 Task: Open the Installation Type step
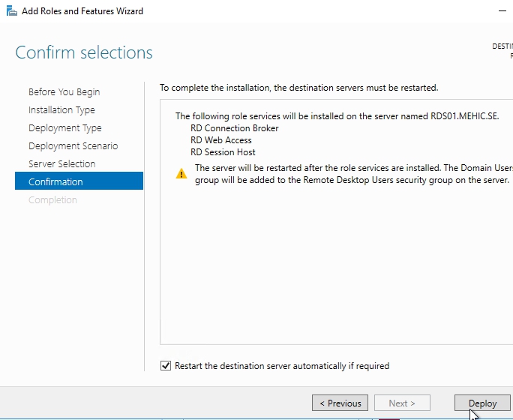pos(61,110)
